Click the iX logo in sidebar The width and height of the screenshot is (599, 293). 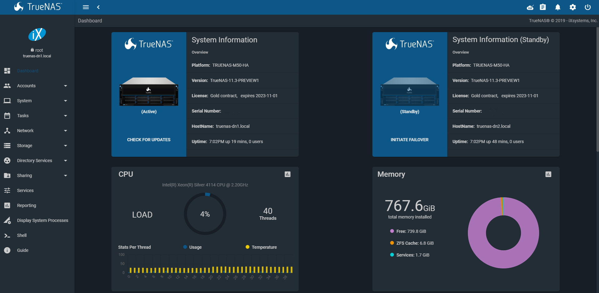pos(37,34)
